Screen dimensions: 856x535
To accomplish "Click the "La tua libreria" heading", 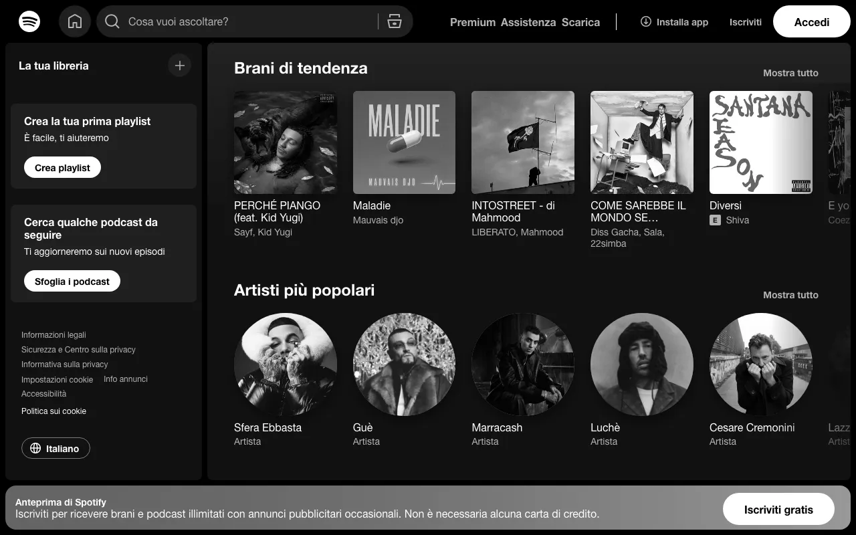I will pyautogui.click(x=53, y=66).
